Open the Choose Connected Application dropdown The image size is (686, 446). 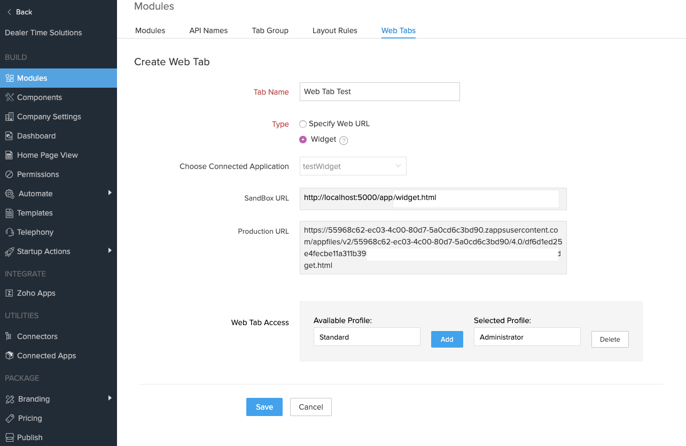pos(353,166)
